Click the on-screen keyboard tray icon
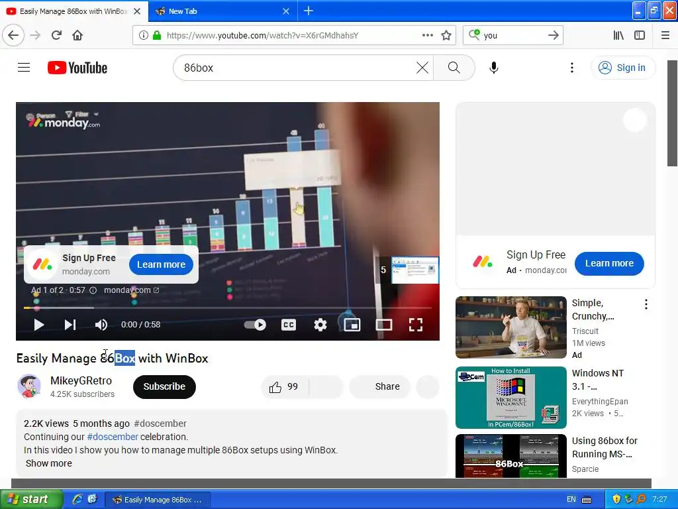This screenshot has width=678, height=509. coord(587,500)
